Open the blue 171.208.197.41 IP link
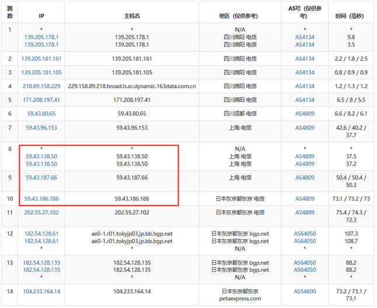The image size is (377, 308). [x=41, y=100]
